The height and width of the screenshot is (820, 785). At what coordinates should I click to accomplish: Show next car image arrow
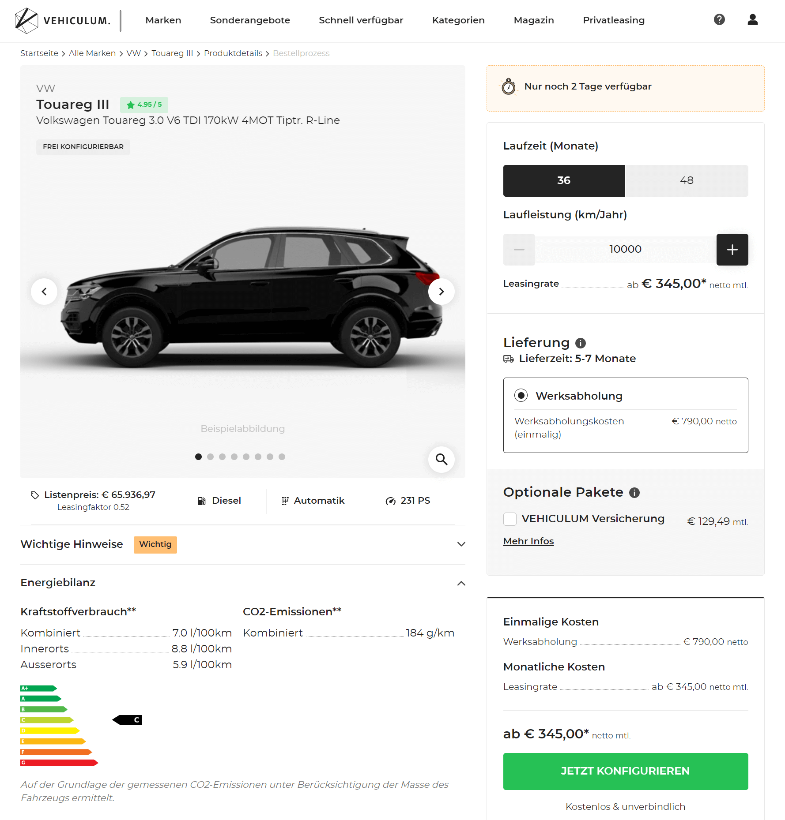[x=442, y=292]
